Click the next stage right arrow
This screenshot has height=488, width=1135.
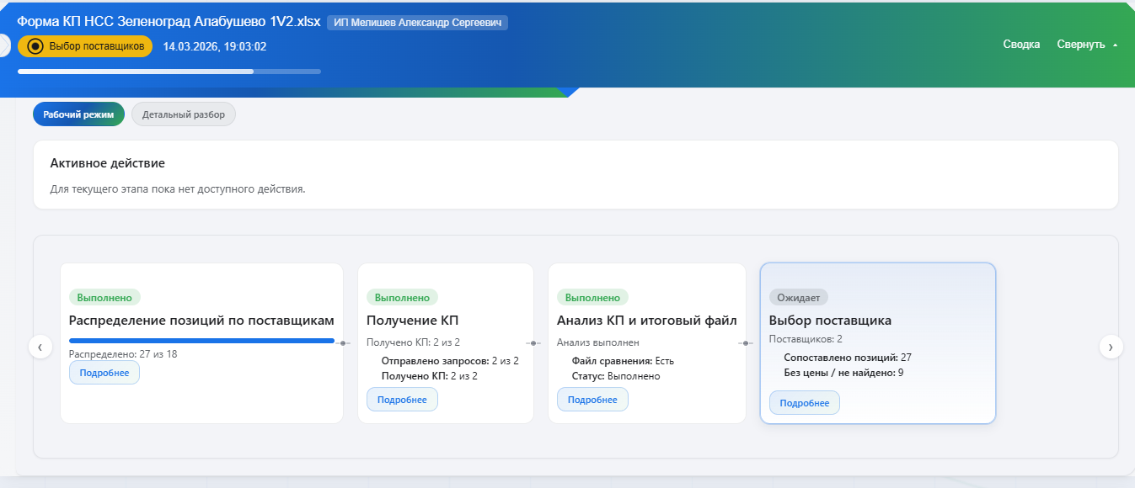[1111, 347]
